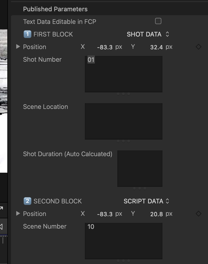Click the number 1 FIRST BLOCK badge icon
The image size is (208, 264).
tap(28, 34)
